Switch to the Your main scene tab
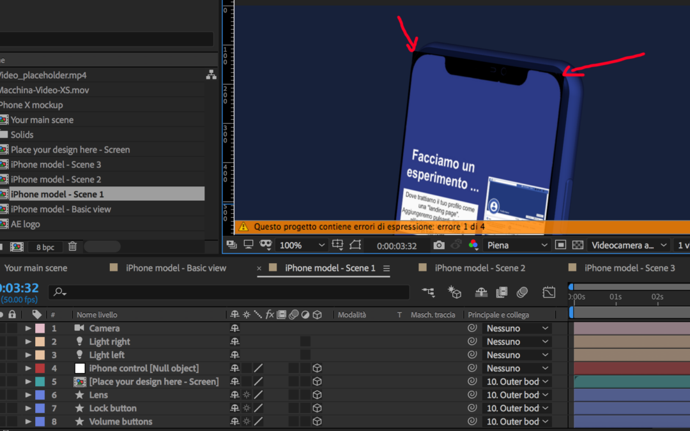The height and width of the screenshot is (431, 690). [x=36, y=268]
